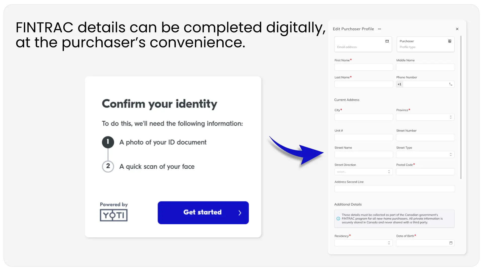Image resolution: width=483 pixels, height=271 pixels.
Task: Click the info icon in FINTRAC notice
Action: pyautogui.click(x=338, y=219)
